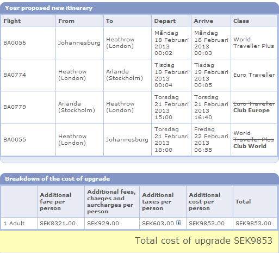Image resolution: width=279 pixels, height=253 pixels.
Task: Click the Class column header
Action: [x=241, y=21]
